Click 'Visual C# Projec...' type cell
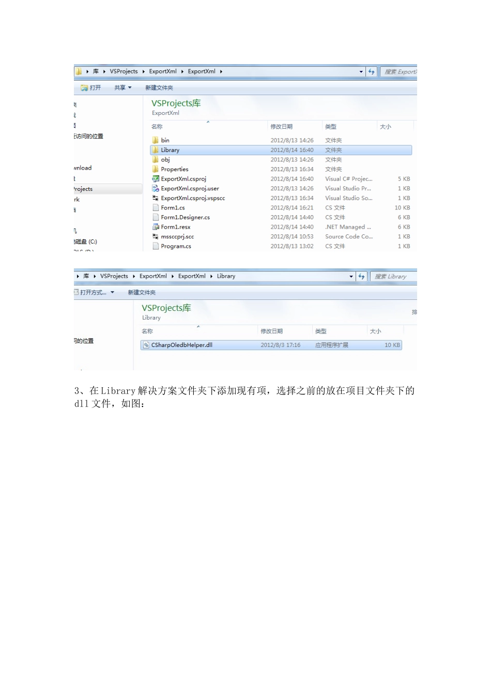This screenshot has width=491, height=695. coord(349,179)
